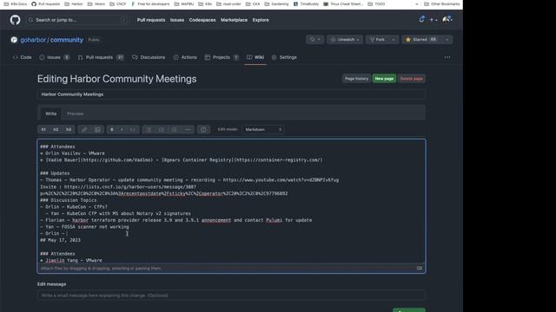Open Codespaces in top navigation
The image size is (556, 312).
[x=202, y=20]
